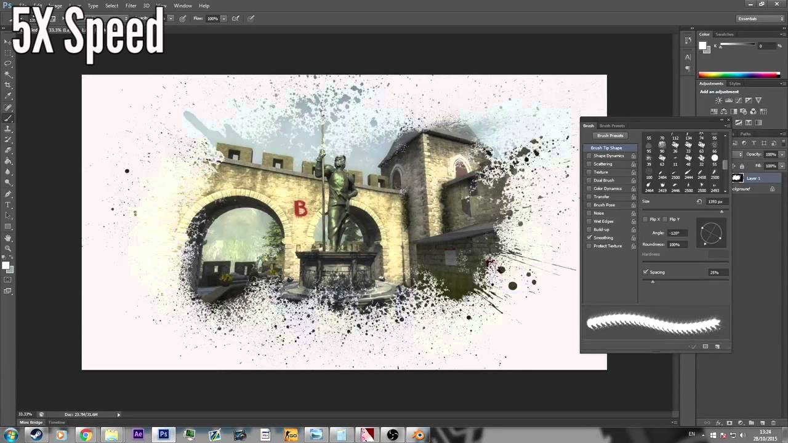Open Steam from the taskbar
The image size is (788, 443).
click(36, 434)
